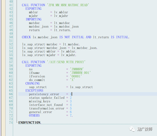Click 'lv_mjahr' on line 44

coord(61,16)
